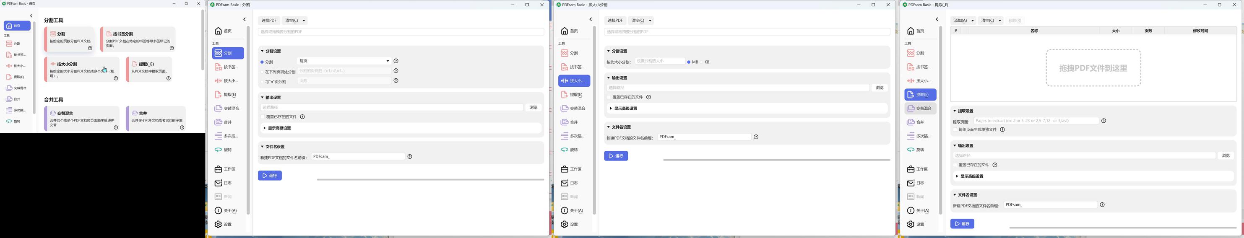
Task: Click help icon beside 每页 dropdown
Action: click(396, 61)
